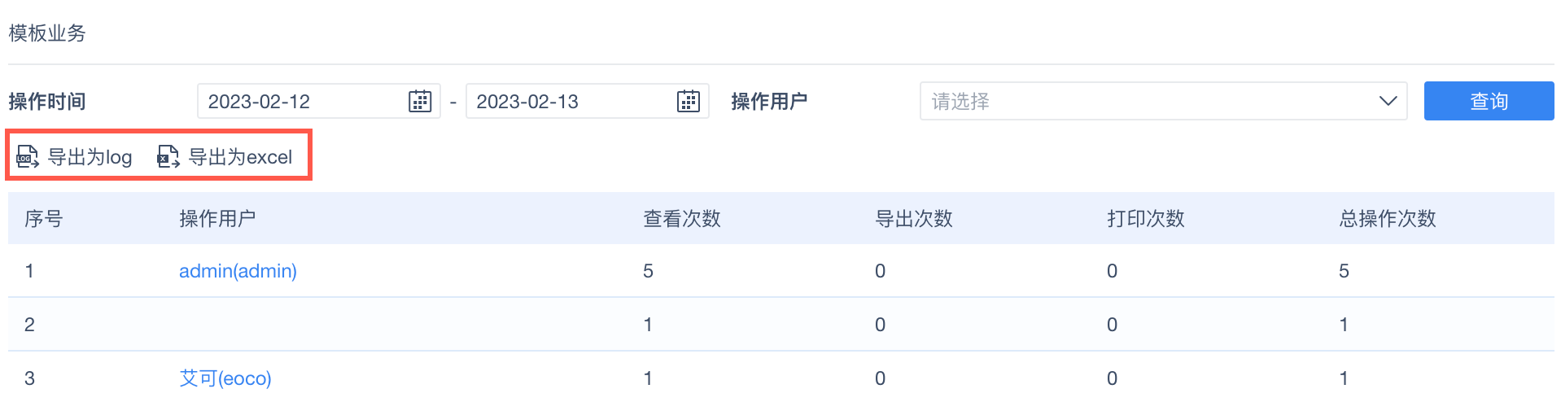This screenshot has width=1561, height=402.
Task: Click the 查看次数 column header
Action: (x=682, y=219)
